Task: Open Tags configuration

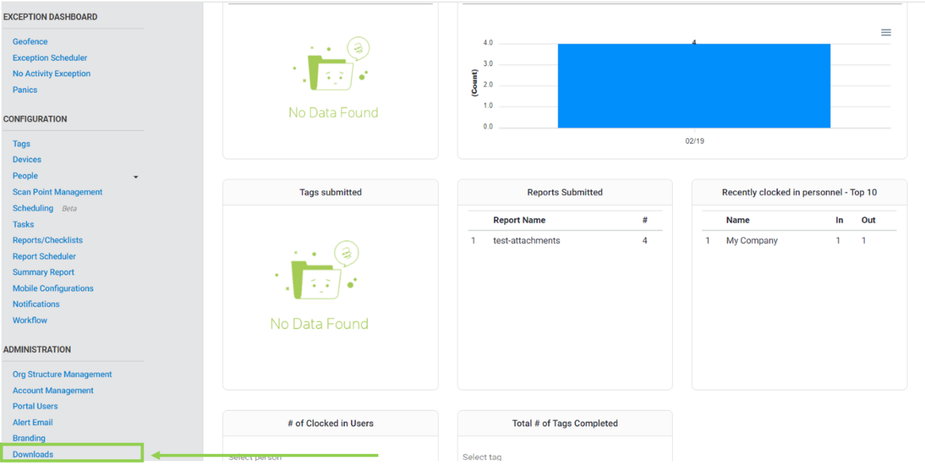Action: point(21,143)
